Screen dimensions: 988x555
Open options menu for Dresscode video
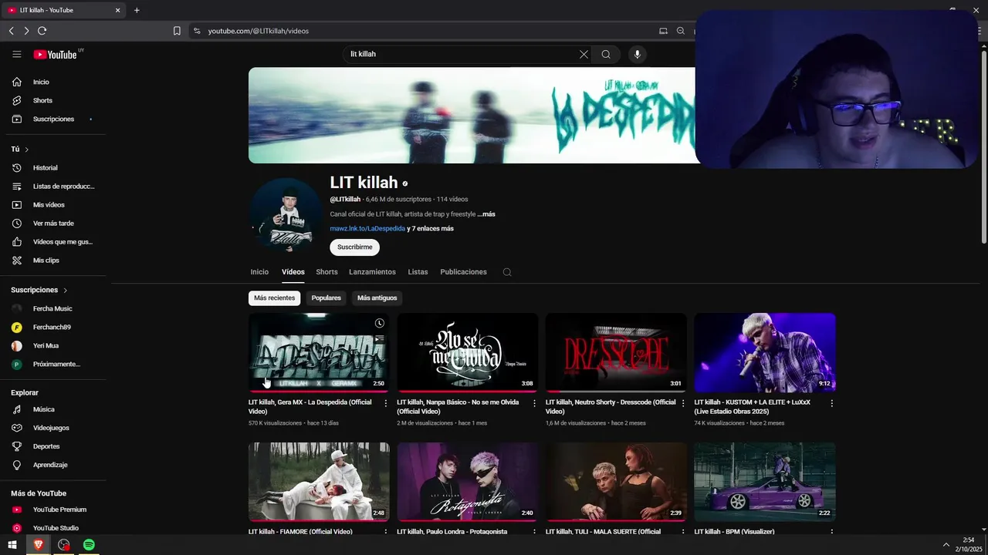point(683,403)
